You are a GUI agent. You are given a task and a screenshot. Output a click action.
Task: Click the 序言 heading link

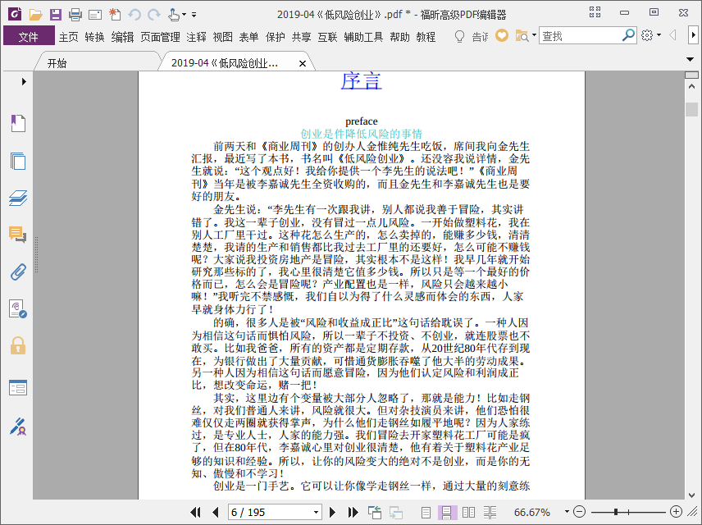(x=362, y=80)
